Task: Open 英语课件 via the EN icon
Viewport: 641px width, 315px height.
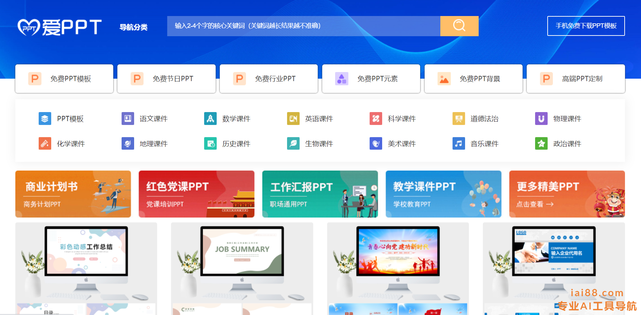Action: [x=293, y=118]
